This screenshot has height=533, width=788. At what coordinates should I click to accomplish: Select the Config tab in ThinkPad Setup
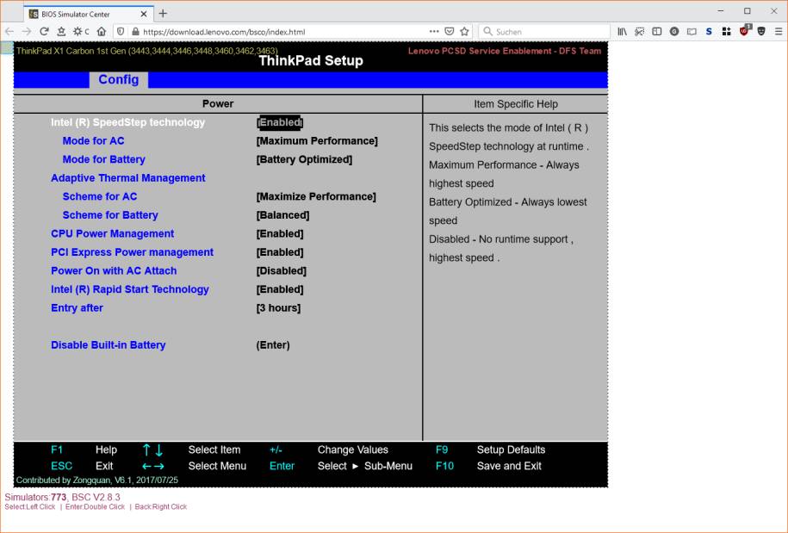click(118, 79)
